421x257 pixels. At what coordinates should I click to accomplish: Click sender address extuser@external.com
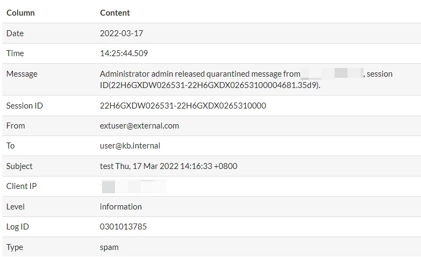pyautogui.click(x=139, y=126)
